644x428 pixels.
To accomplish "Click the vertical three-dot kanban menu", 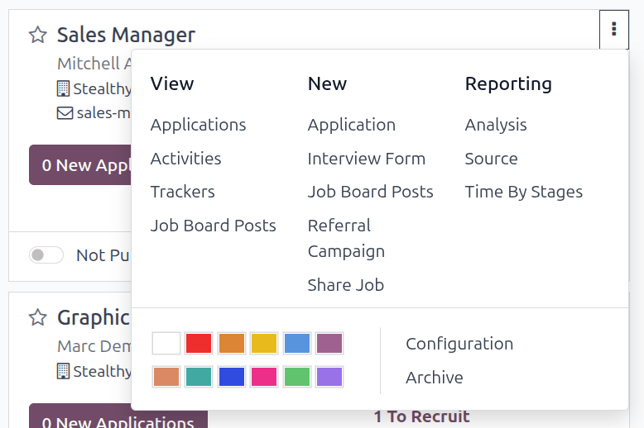I will click(x=613, y=30).
